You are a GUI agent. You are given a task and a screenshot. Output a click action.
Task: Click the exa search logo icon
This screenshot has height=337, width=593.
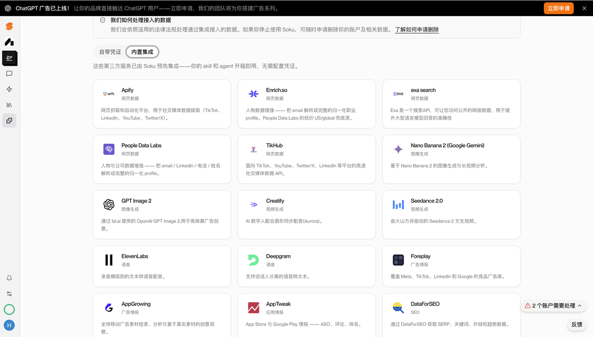[398, 94]
